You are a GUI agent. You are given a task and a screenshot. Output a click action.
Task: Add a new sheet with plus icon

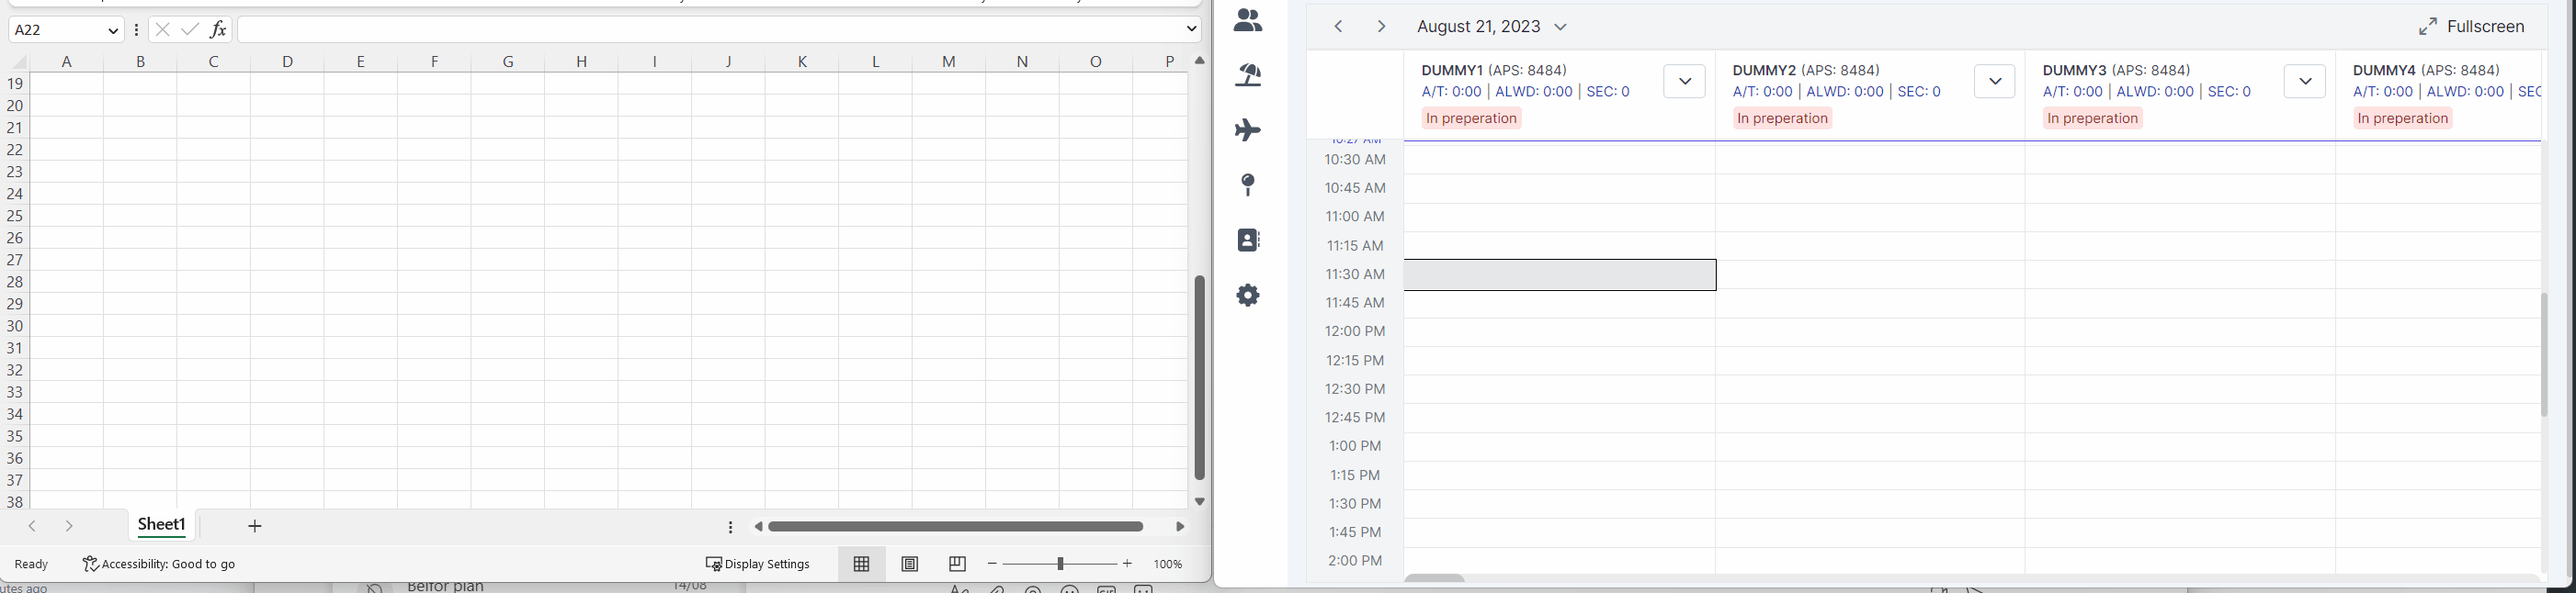[255, 526]
